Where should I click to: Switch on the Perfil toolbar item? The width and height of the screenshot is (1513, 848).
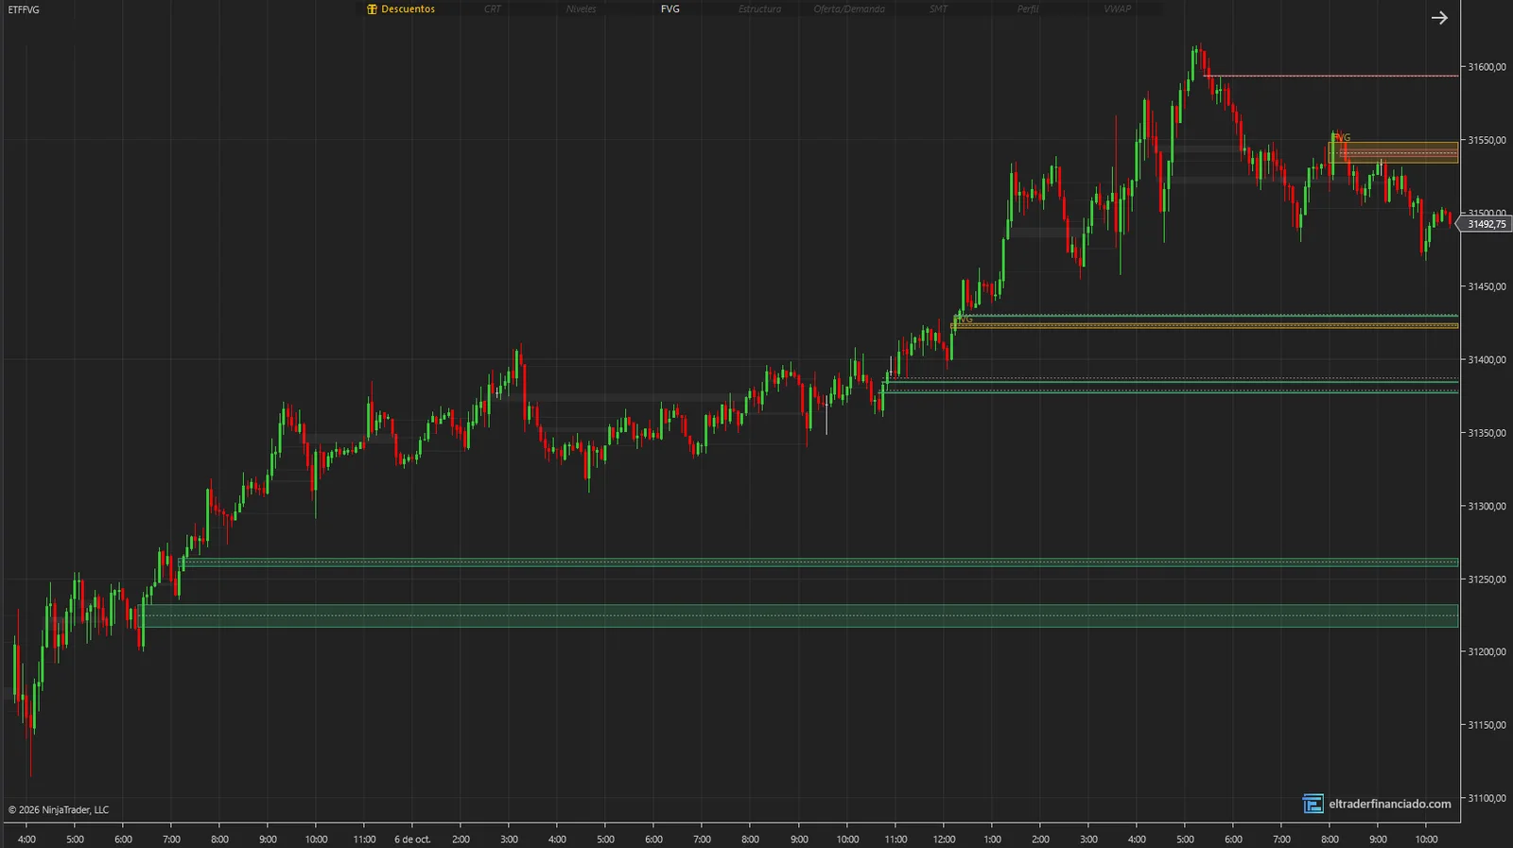pos(1028,9)
